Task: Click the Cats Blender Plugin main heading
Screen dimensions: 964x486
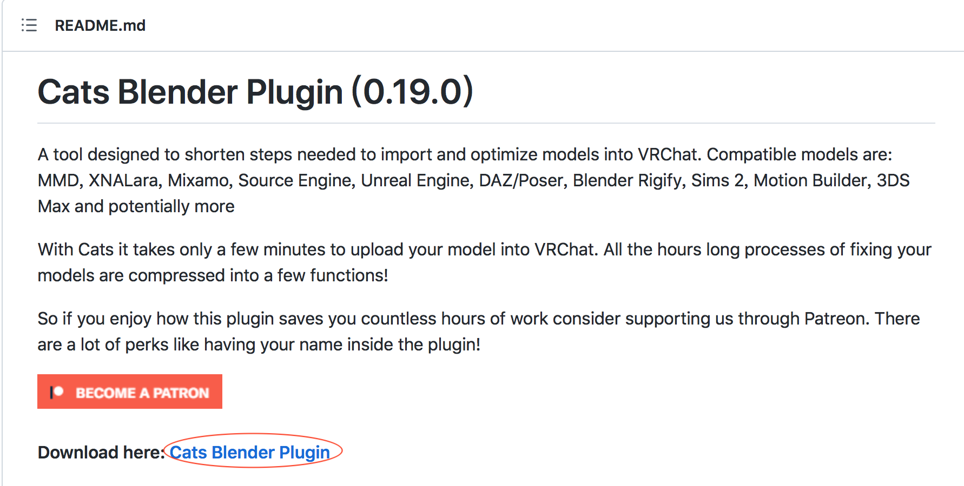Action: 190,92
